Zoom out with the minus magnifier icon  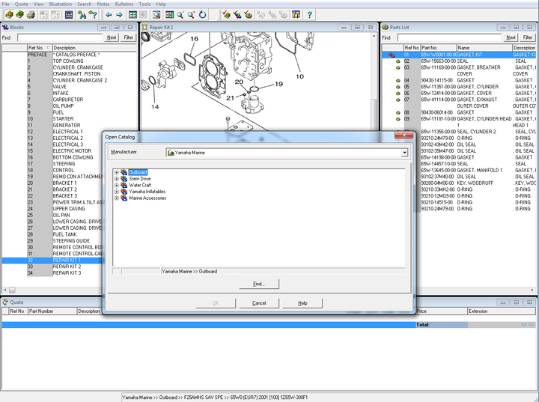pos(180,15)
